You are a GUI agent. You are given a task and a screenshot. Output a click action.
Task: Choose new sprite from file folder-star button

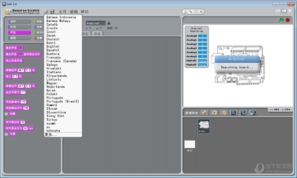click(x=214, y=113)
